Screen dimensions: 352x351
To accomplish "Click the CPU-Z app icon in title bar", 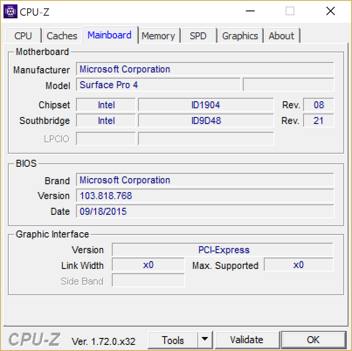I will pyautogui.click(x=10, y=11).
